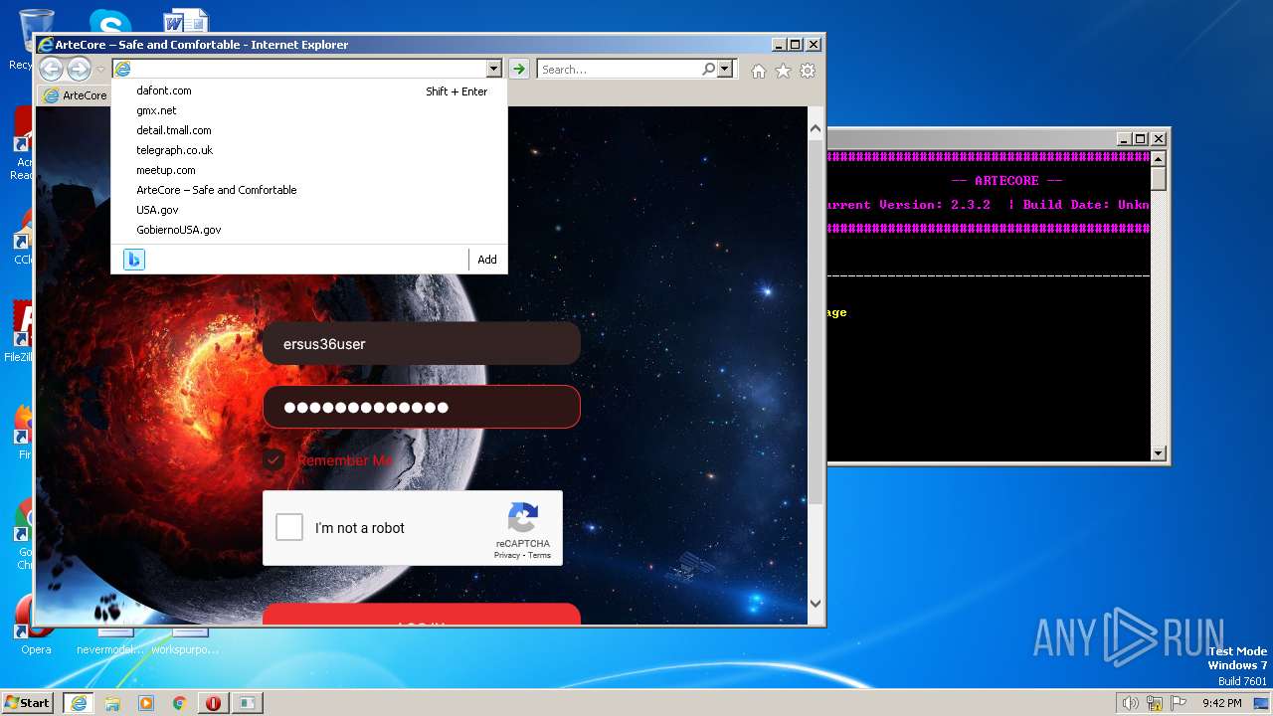
Task: Click Add search provider button
Action: pyautogui.click(x=487, y=260)
